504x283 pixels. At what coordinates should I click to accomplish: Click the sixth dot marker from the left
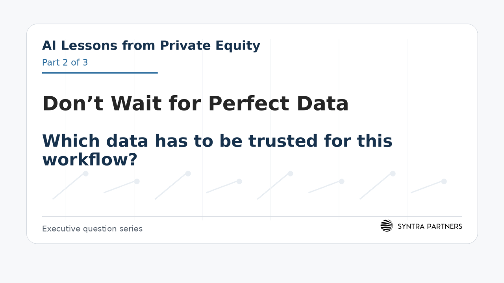pyautogui.click(x=341, y=181)
